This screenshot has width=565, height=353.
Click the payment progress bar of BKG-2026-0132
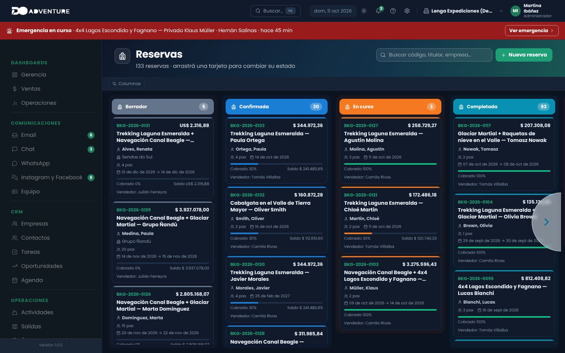277,233
